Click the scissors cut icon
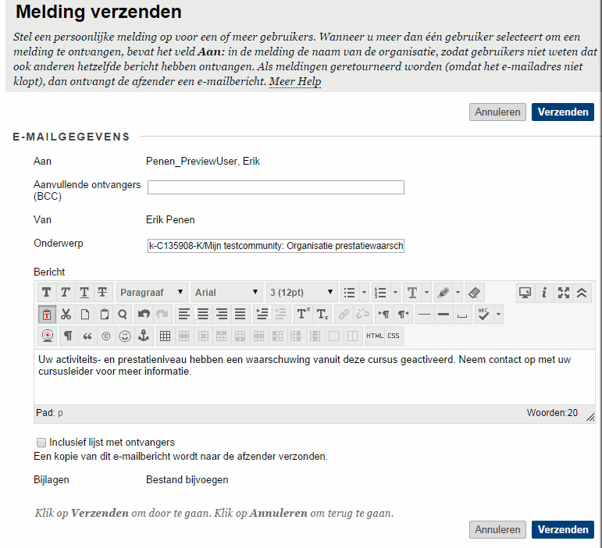This screenshot has height=548, width=602. (x=66, y=315)
